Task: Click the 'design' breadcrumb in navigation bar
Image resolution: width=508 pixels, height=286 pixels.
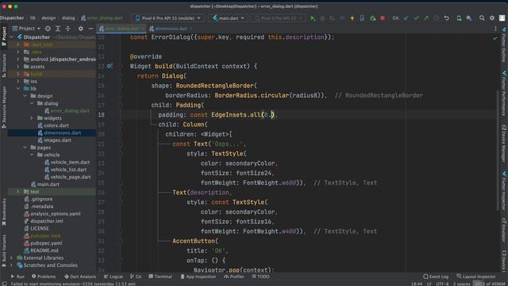Action: click(x=48, y=18)
